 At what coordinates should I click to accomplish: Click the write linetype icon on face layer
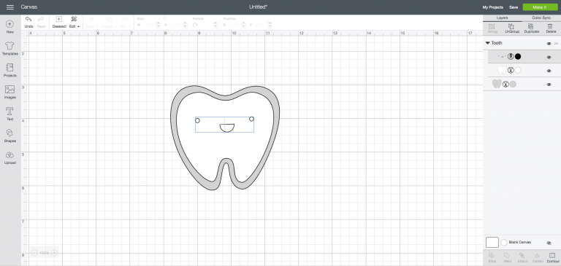511,56
